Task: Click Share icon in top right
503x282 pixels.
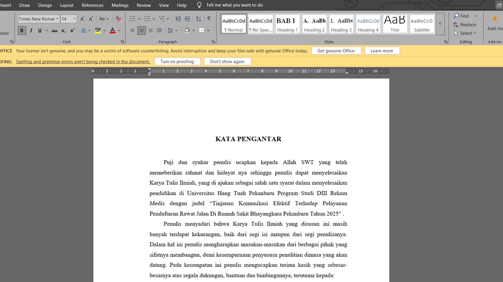Action: click(499, 5)
